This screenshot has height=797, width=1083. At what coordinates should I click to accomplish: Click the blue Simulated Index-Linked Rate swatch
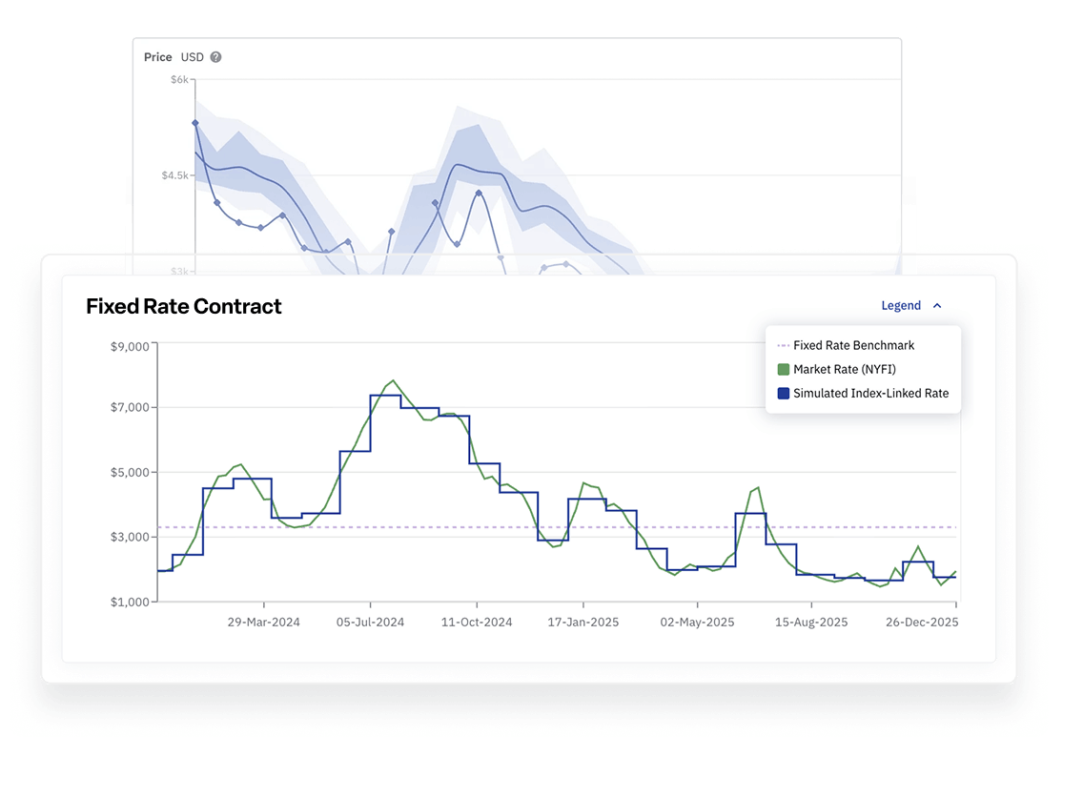[784, 393]
